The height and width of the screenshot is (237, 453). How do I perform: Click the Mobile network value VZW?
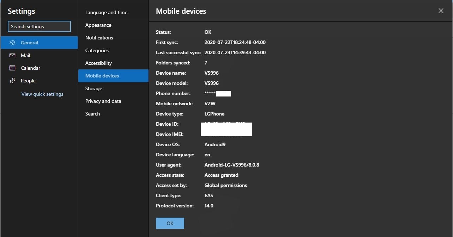coord(210,104)
